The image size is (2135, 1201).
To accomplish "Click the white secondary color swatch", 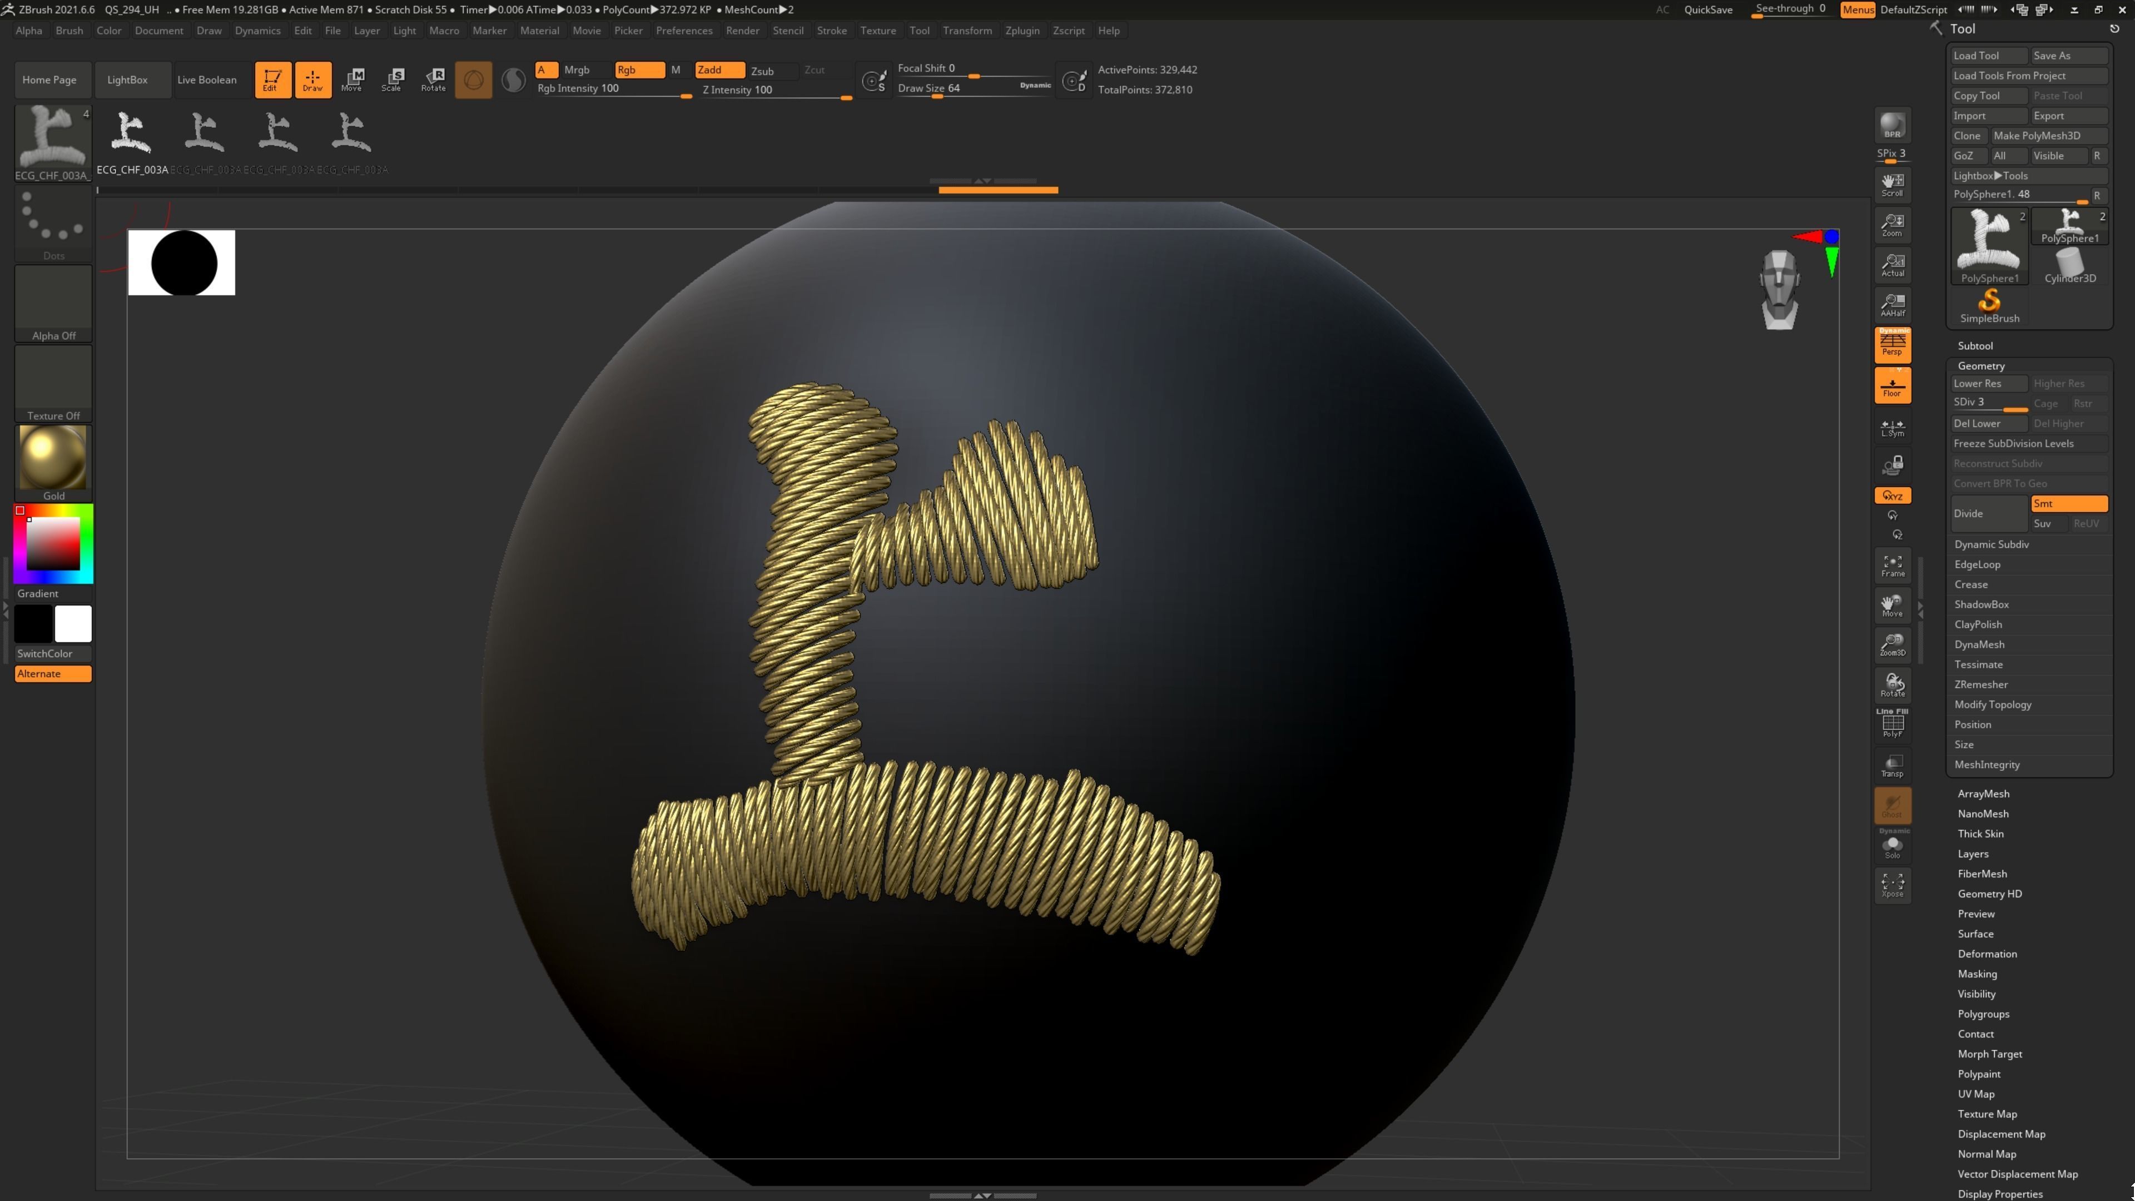I will pos(73,623).
